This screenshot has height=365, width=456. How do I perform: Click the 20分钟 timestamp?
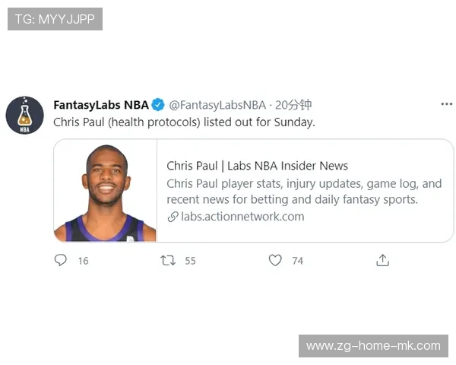tap(293, 105)
